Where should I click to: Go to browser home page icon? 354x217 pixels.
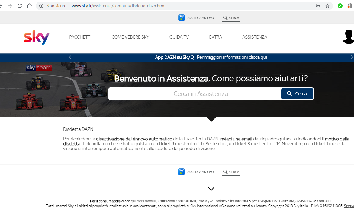pos(29,6)
